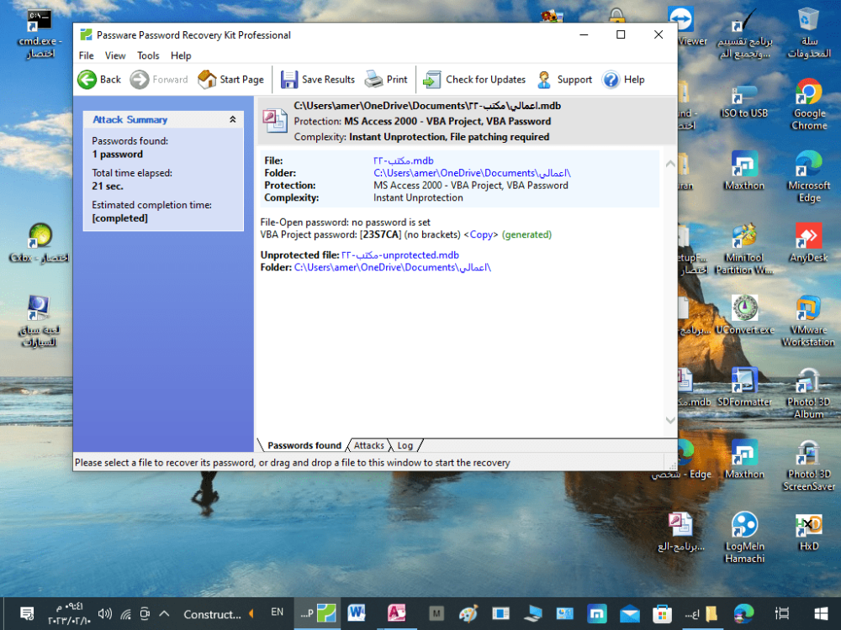
Task: Select the UConvert.exe desktop icon
Action: click(744, 315)
